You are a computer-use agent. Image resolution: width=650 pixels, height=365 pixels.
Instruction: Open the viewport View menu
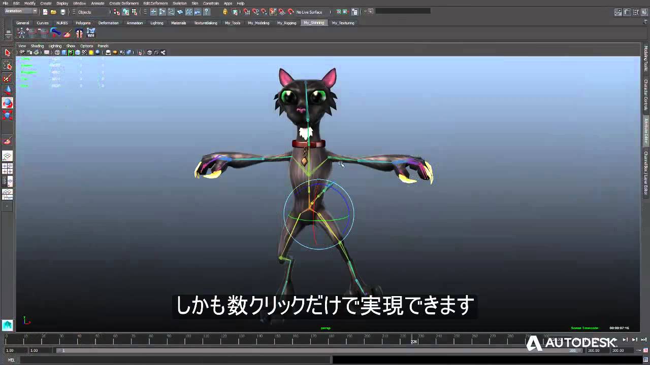[x=22, y=46]
